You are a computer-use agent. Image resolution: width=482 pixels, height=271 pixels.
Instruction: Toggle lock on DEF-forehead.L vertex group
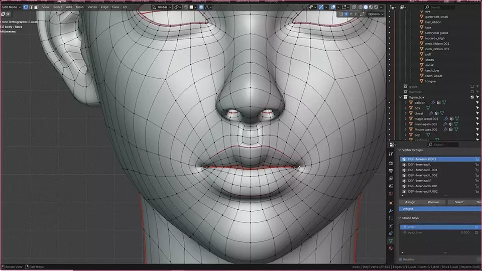pos(477,165)
